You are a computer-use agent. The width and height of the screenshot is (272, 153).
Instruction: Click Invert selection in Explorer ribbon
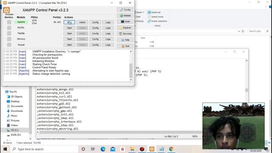tap(157, 21)
